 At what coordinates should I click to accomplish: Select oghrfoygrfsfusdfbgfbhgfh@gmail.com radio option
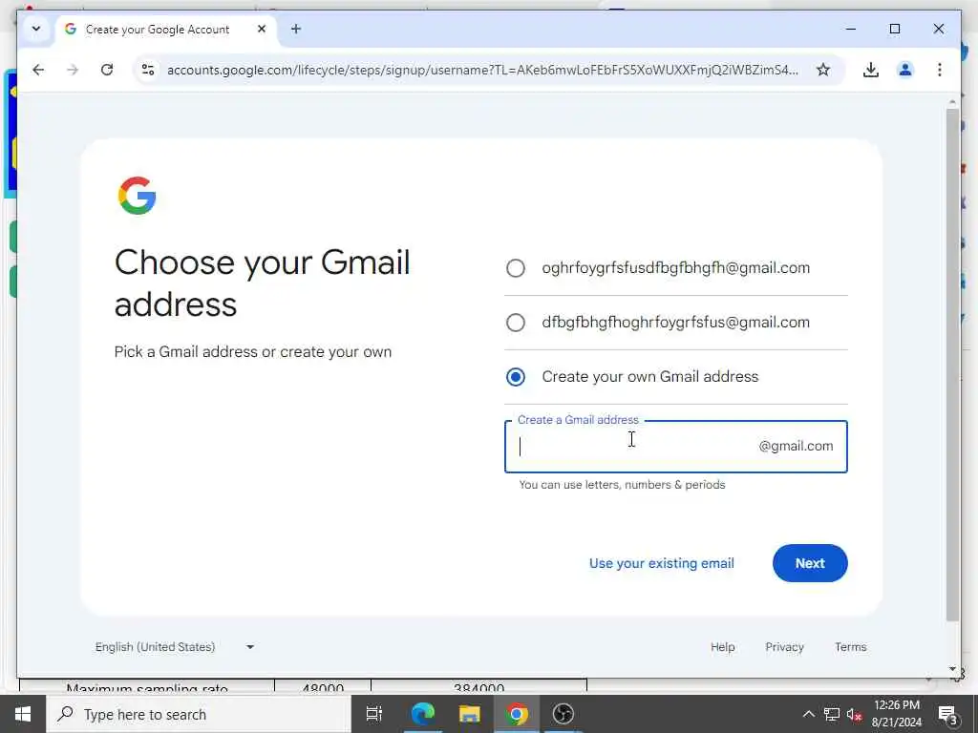click(x=516, y=268)
